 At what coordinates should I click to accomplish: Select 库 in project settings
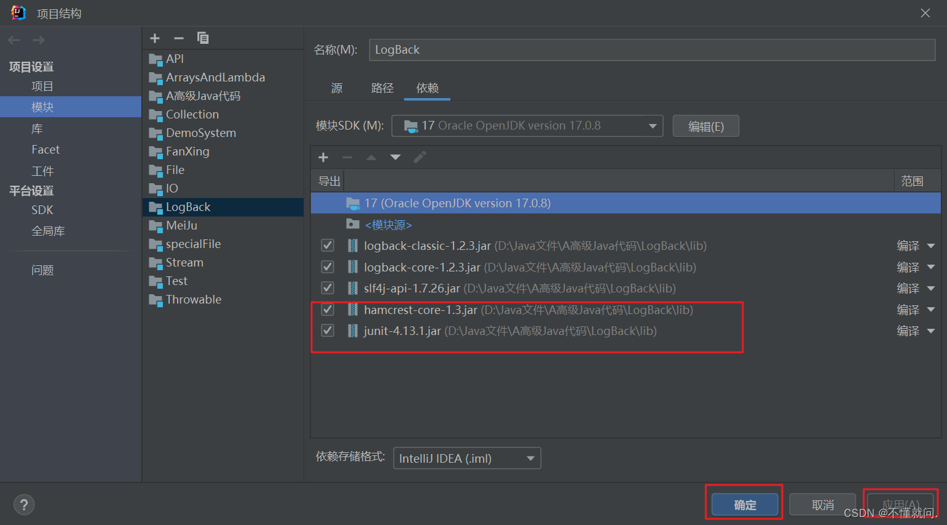click(37, 129)
